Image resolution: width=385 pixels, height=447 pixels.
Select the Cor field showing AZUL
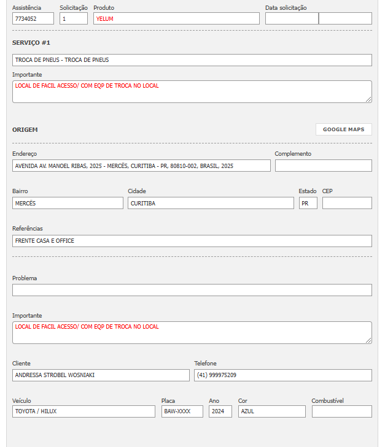(x=271, y=411)
